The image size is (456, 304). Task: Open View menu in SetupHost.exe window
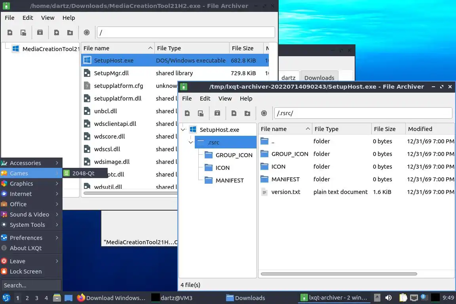(x=225, y=99)
